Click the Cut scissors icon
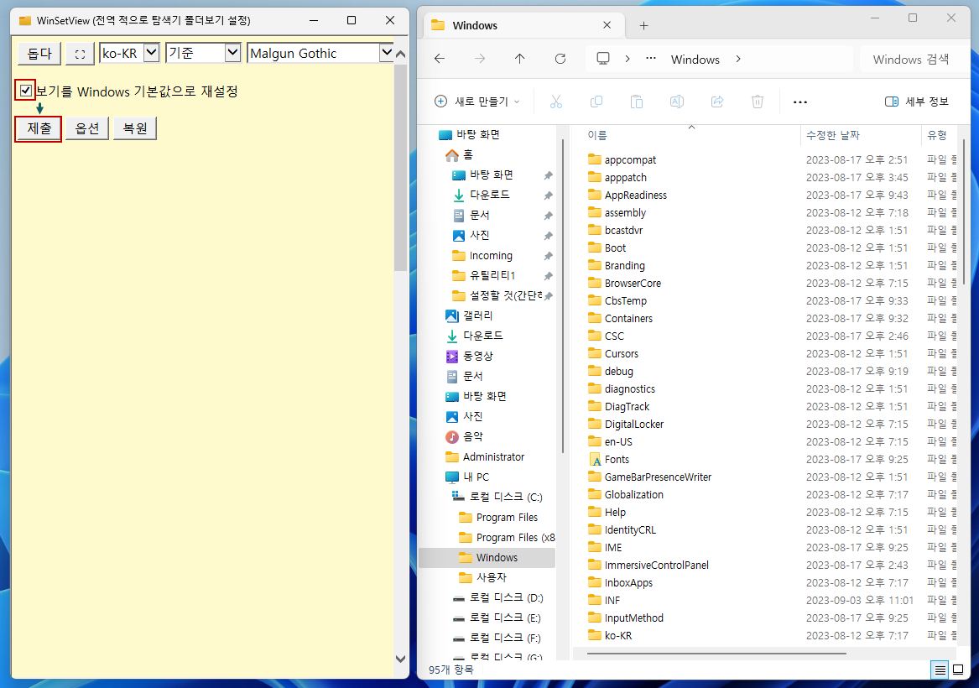 tap(555, 102)
